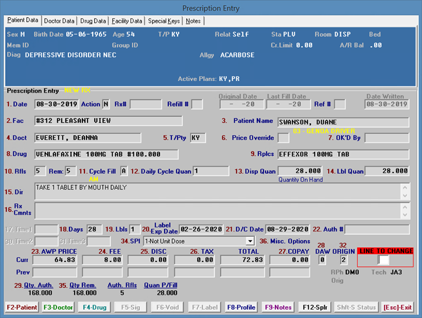The image size is (422, 318).
Task: Click the F3-Doctor button
Action: [58, 307]
